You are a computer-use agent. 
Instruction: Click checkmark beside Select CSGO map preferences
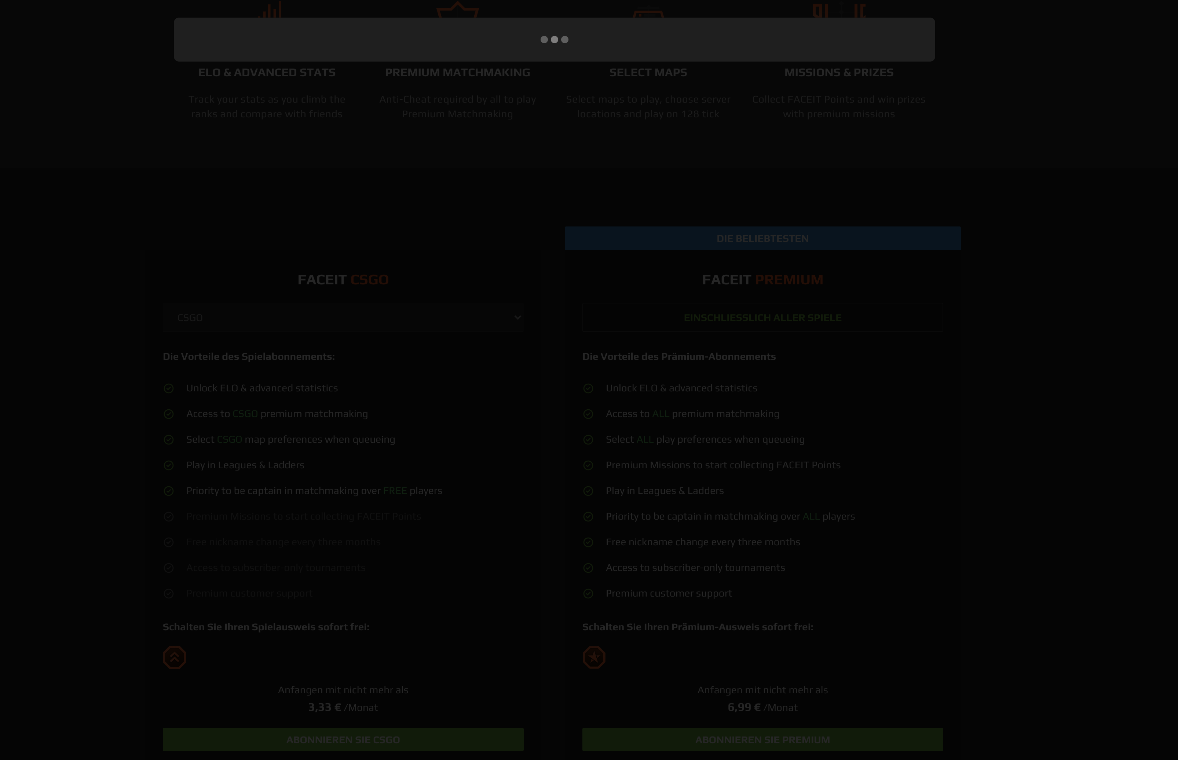click(168, 440)
